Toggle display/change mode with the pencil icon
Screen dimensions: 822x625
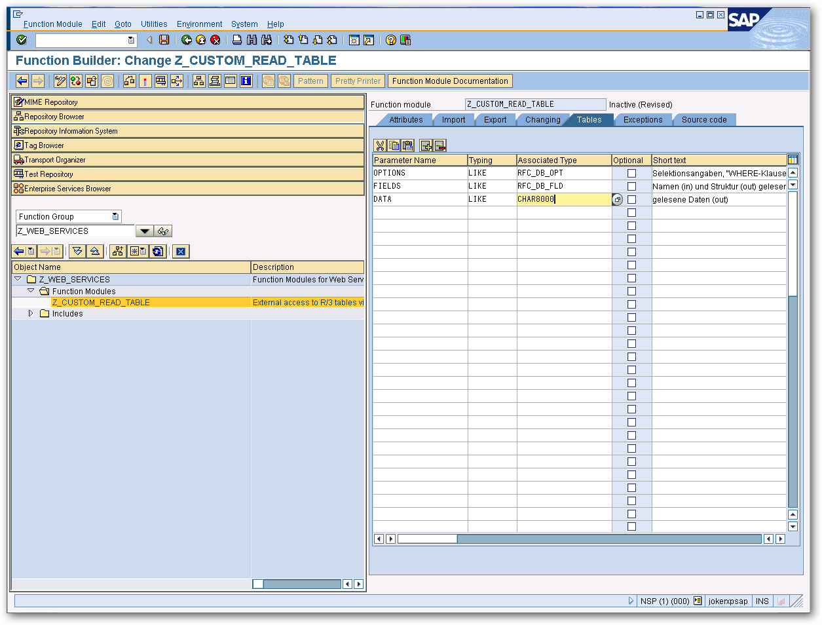(60, 81)
